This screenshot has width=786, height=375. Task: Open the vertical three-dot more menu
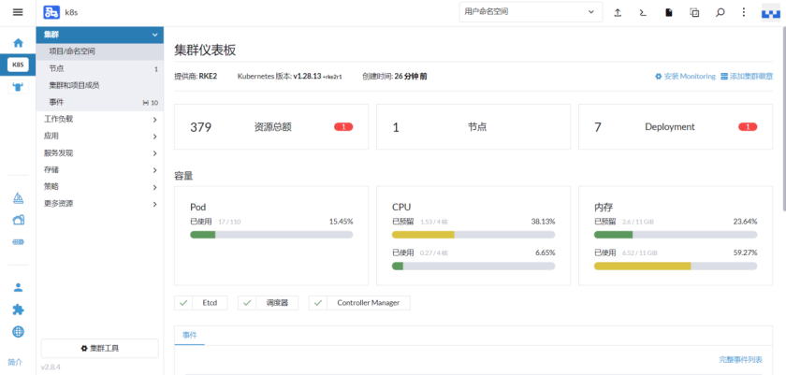click(x=744, y=12)
